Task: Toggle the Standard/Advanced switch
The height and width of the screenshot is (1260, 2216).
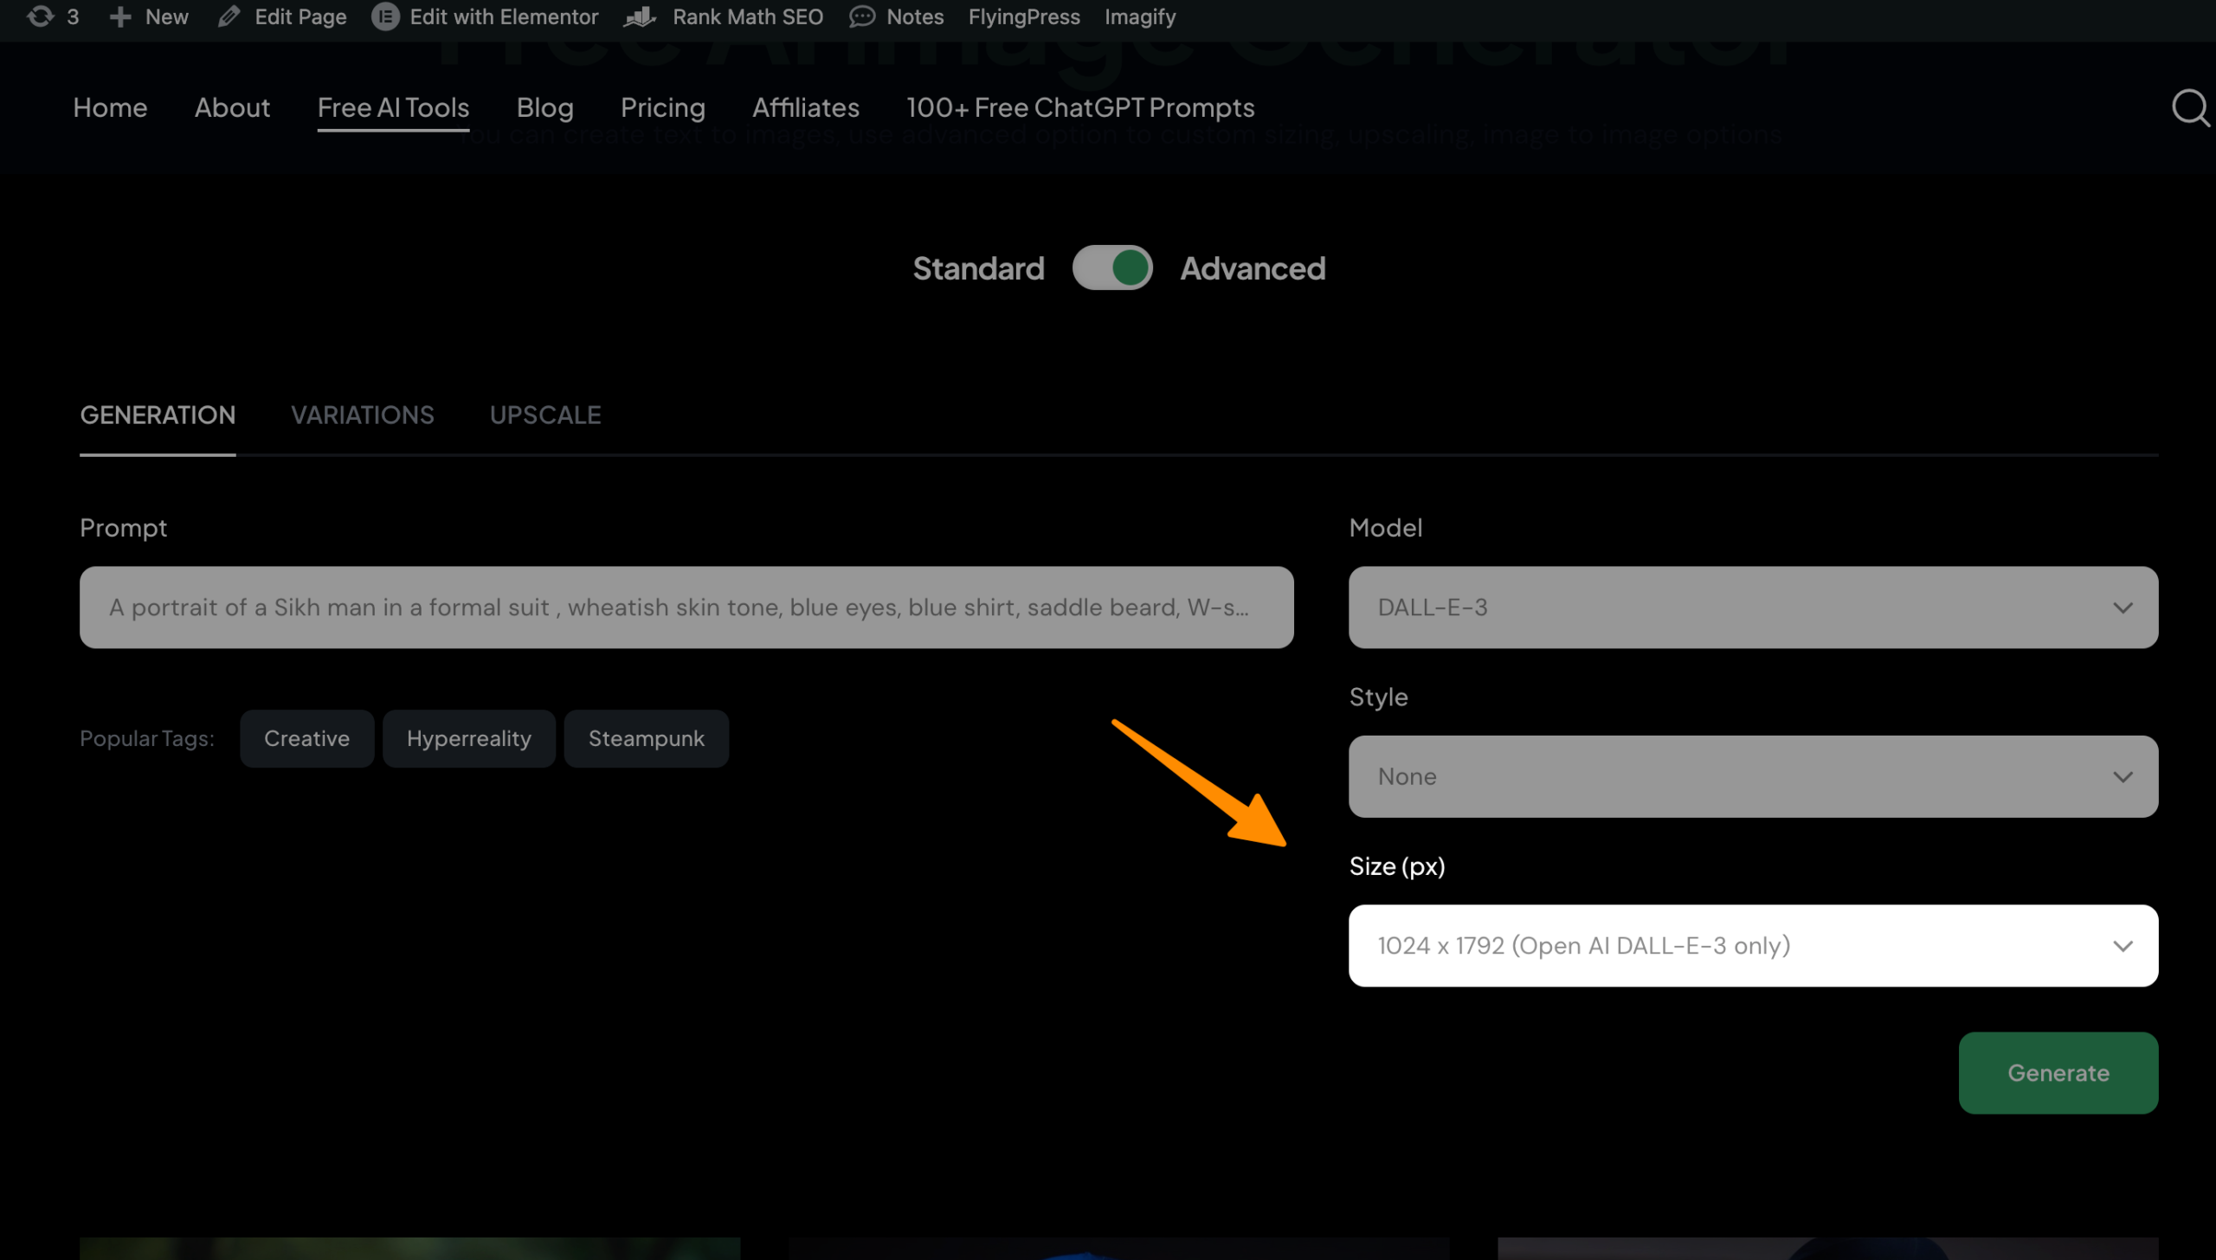Action: pyautogui.click(x=1111, y=268)
